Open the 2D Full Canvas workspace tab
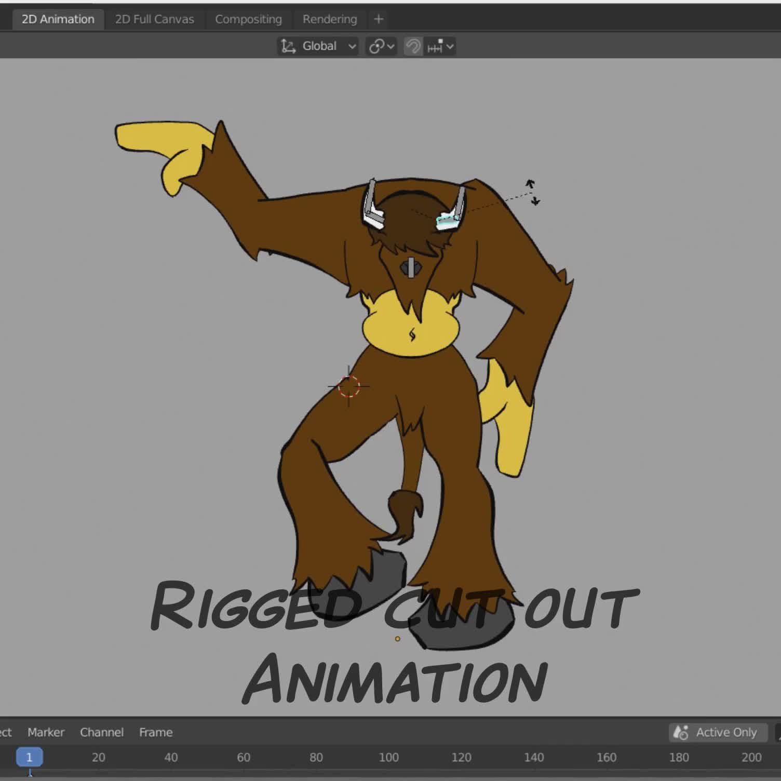This screenshot has width=781, height=781. (x=155, y=19)
